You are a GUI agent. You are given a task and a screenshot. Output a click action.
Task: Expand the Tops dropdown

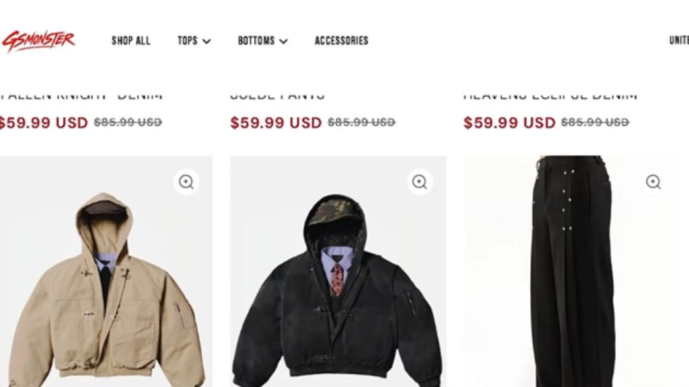point(194,41)
